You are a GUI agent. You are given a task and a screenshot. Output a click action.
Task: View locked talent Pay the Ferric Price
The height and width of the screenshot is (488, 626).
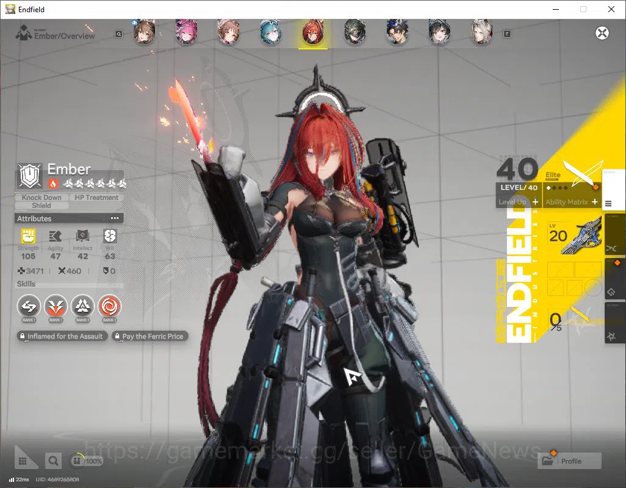point(149,336)
